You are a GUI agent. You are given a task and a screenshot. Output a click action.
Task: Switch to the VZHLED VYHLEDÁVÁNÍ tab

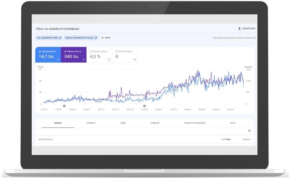point(195,123)
